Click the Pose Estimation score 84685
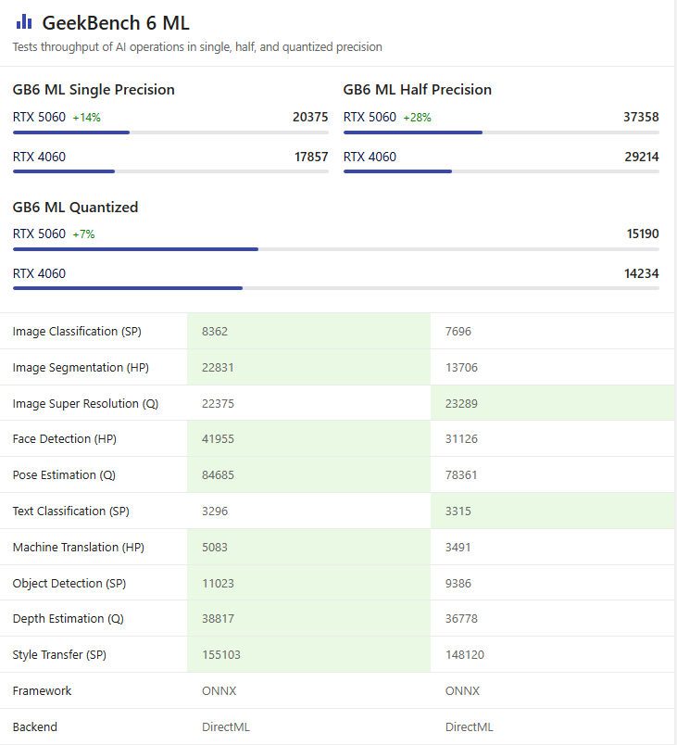The image size is (677, 745). [x=218, y=475]
